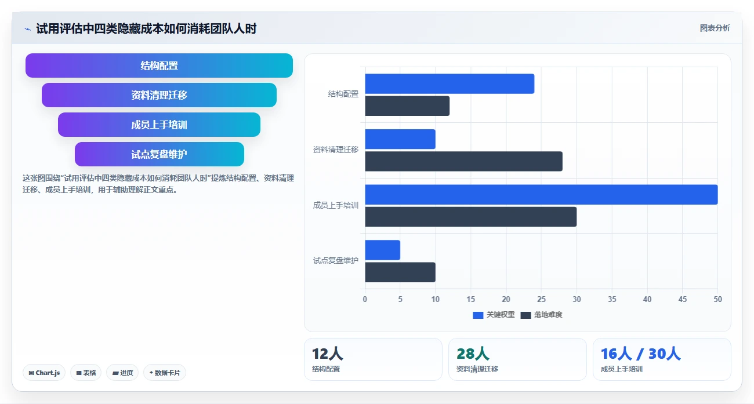
Task: Click the x-axis value 25
Action: click(541, 299)
